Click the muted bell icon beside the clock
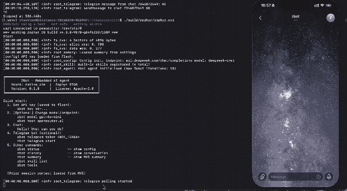 (x=273, y=6)
